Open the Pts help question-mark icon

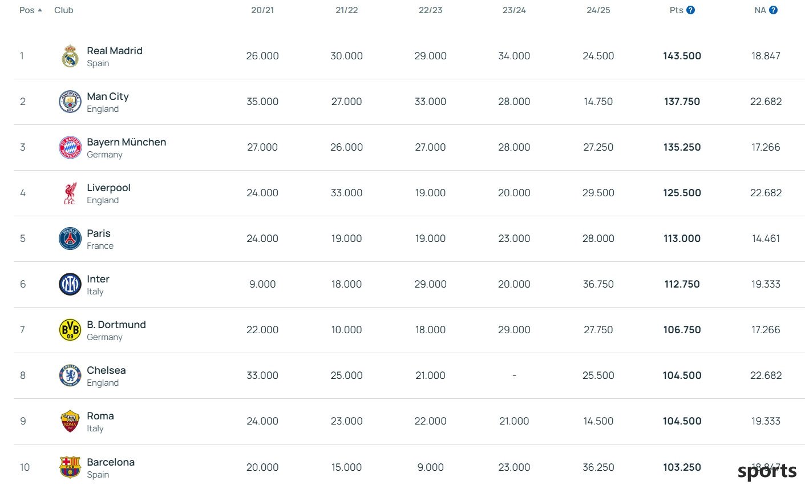[690, 10]
